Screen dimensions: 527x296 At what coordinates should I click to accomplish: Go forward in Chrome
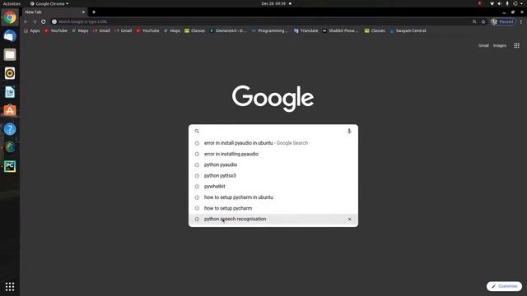click(35, 21)
